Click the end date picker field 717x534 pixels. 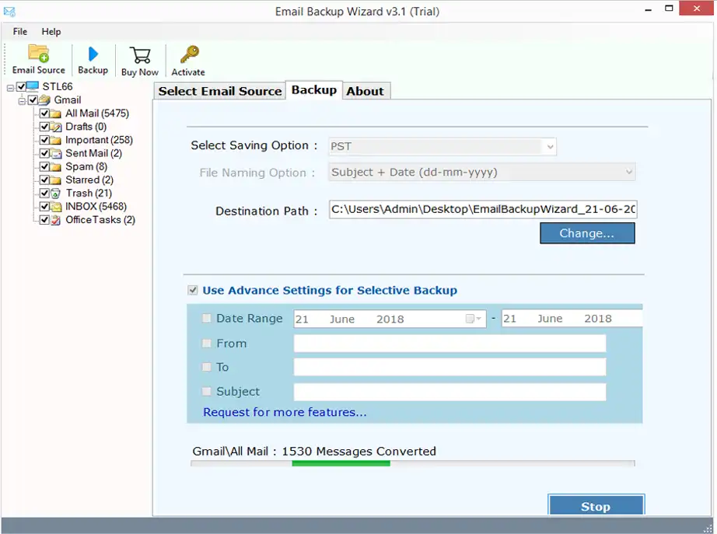tap(572, 318)
